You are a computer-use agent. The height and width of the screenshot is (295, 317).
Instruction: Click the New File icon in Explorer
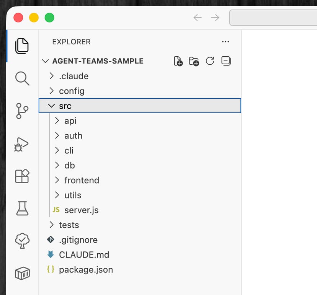(x=178, y=61)
